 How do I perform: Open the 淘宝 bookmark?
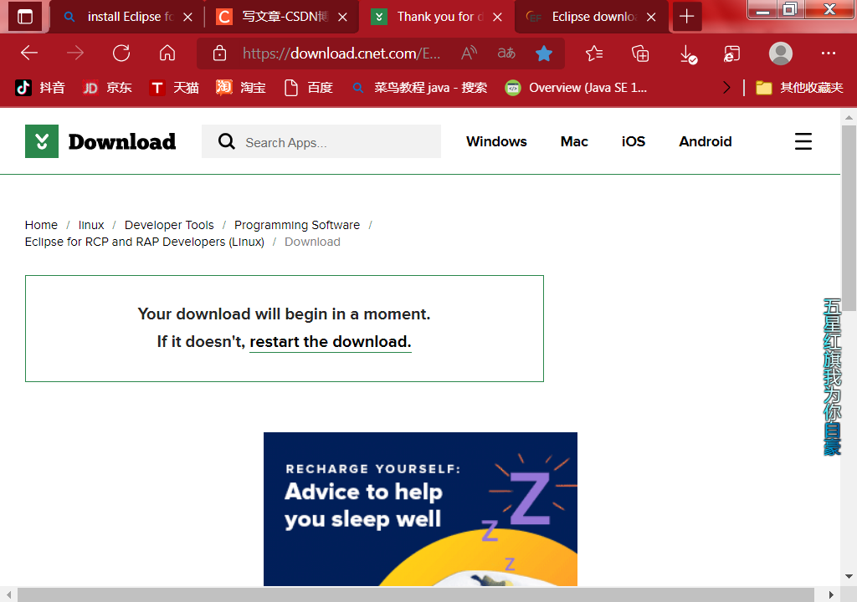240,88
